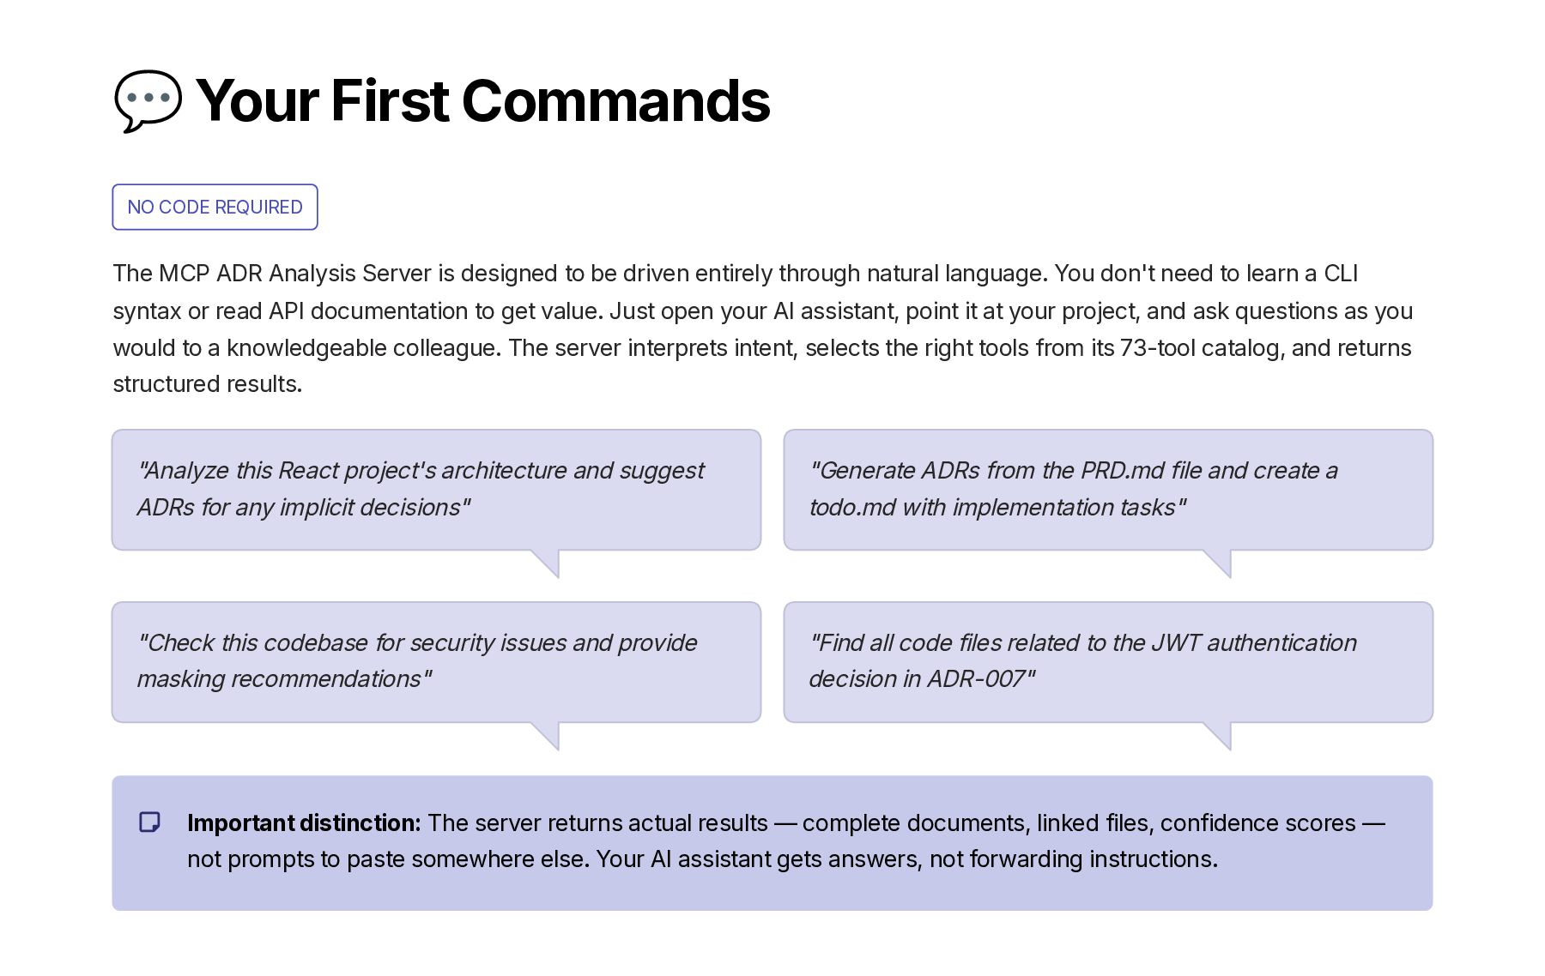The width and height of the screenshot is (1545, 976).
Task: Select the 'Analyze this React project's architecture' bubble
Action: [436, 490]
